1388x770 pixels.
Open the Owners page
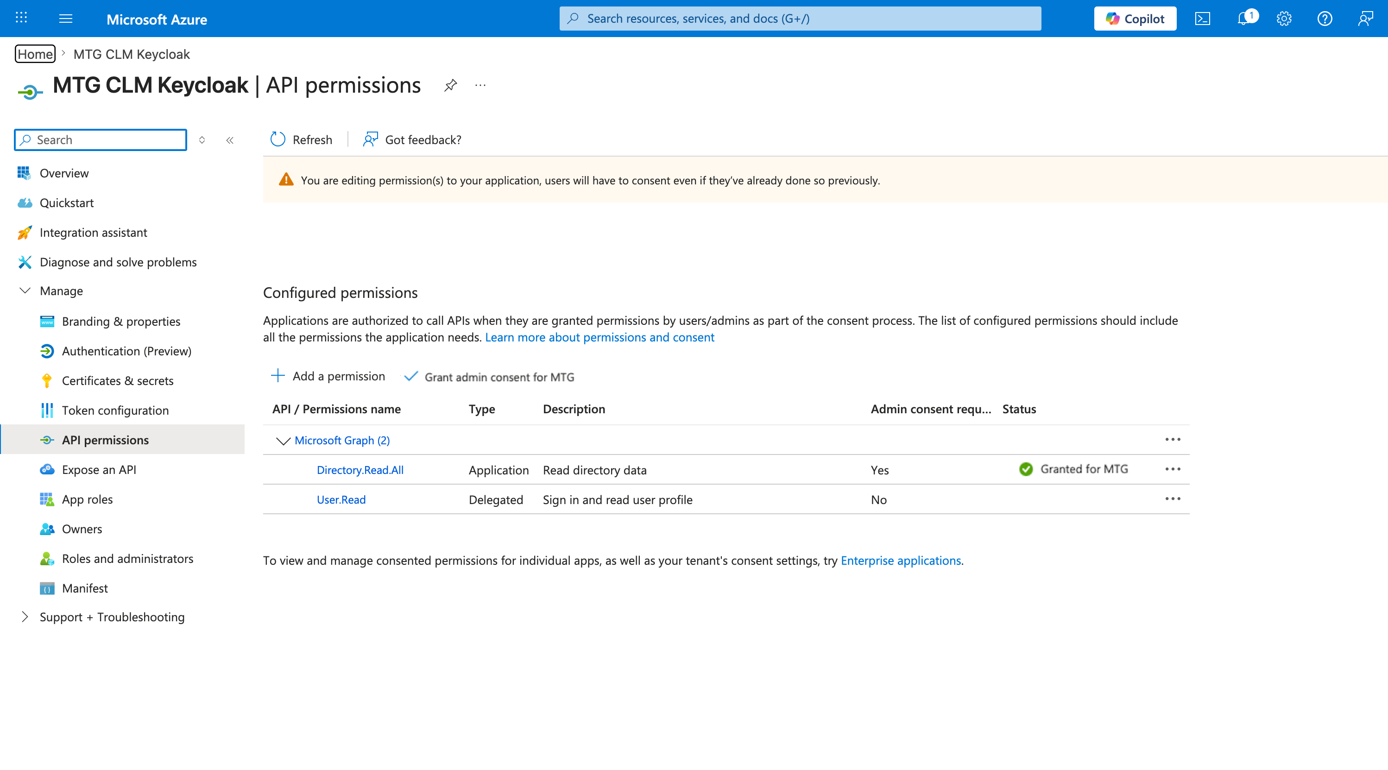82,529
